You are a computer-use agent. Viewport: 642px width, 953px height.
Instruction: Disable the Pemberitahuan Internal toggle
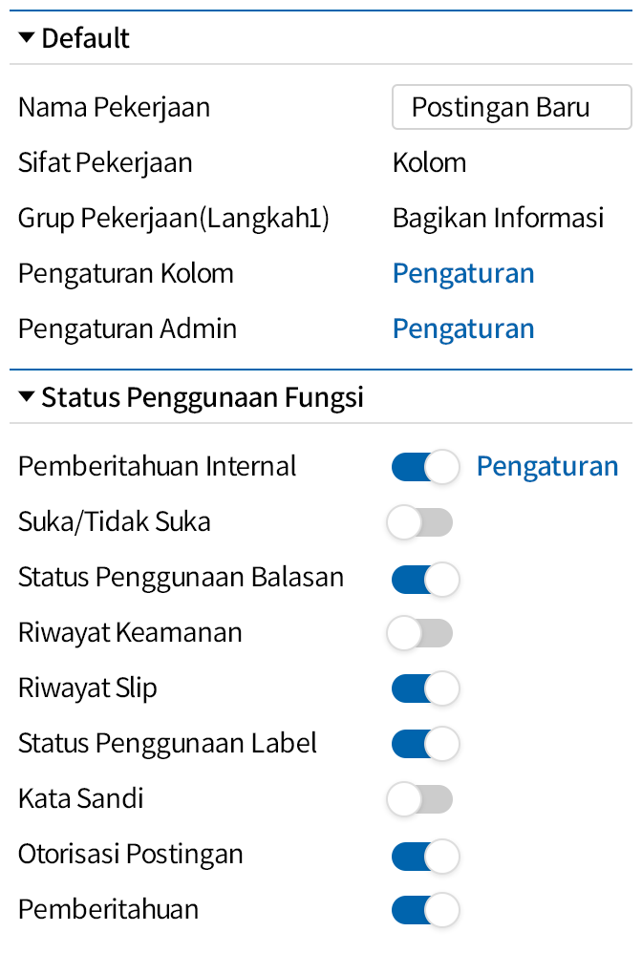tap(425, 467)
